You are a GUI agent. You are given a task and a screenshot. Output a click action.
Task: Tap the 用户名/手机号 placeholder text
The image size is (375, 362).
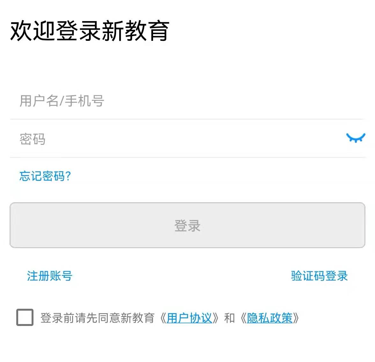click(x=62, y=101)
